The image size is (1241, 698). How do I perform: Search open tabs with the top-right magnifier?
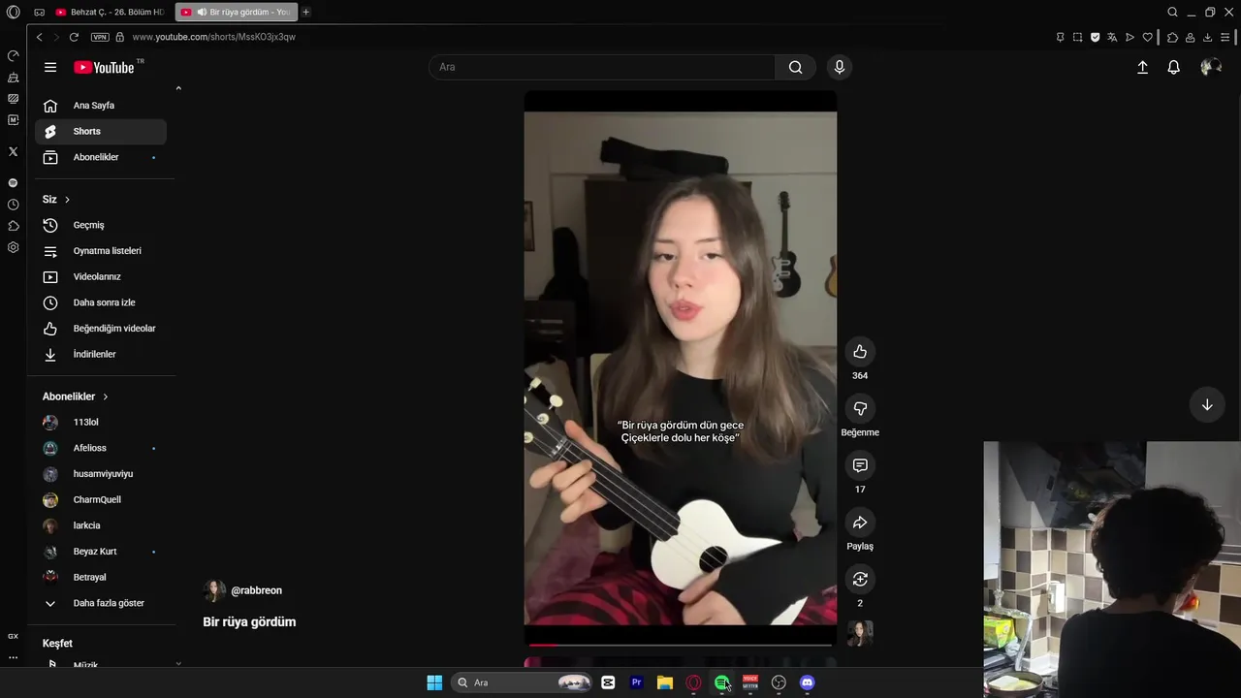click(1172, 12)
